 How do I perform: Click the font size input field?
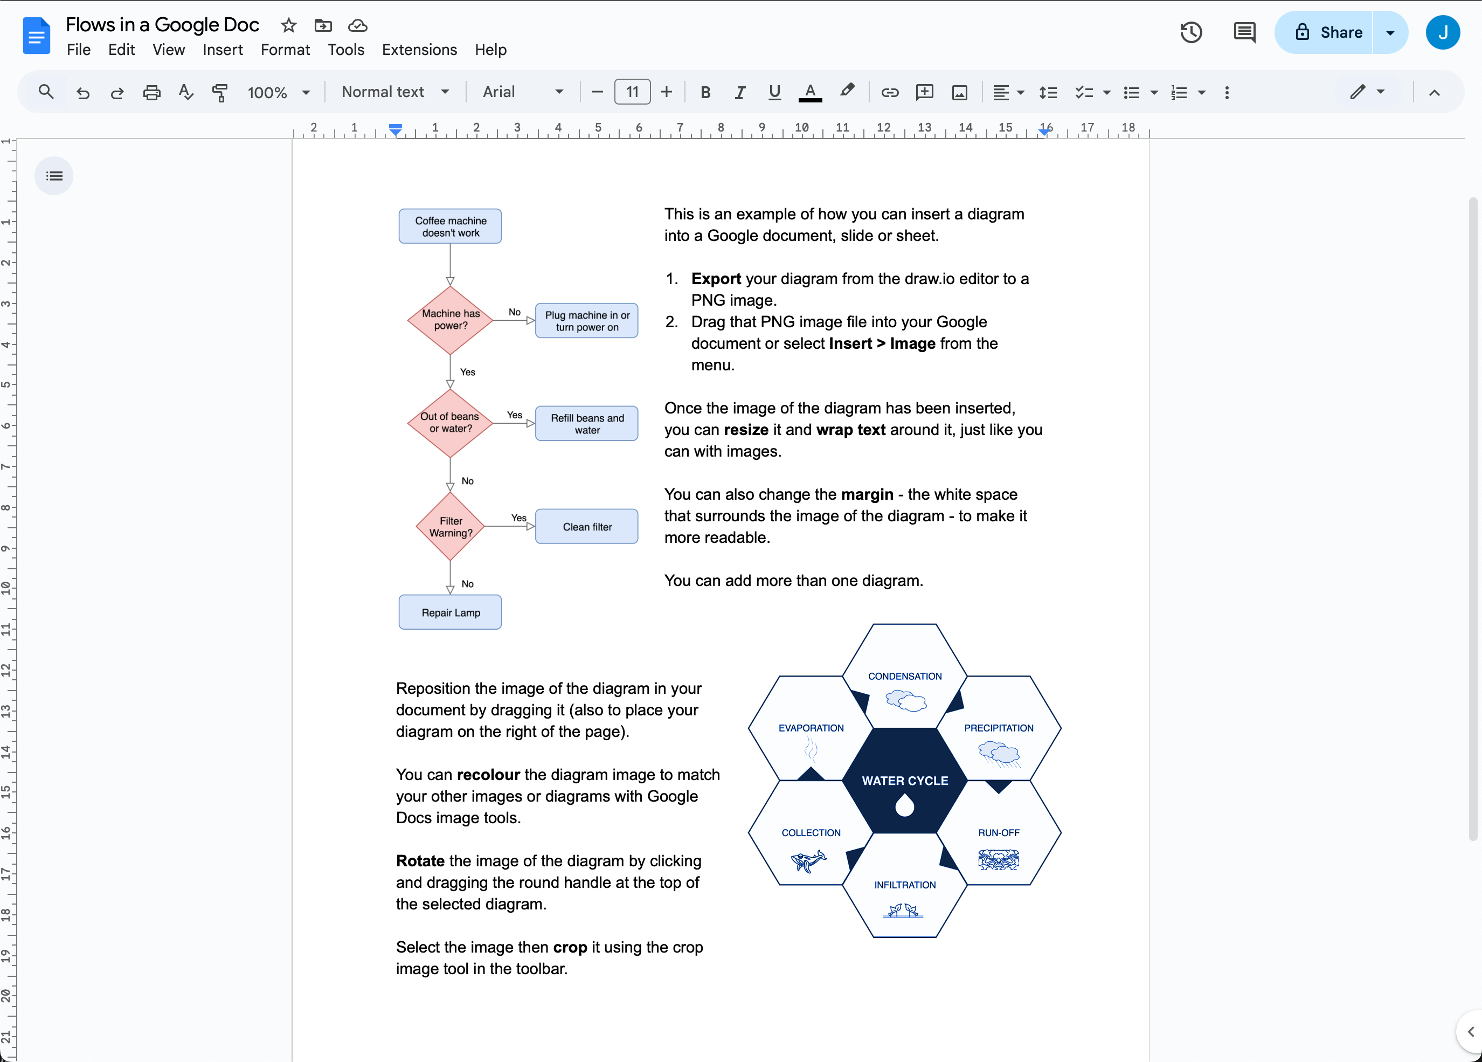coord(632,92)
